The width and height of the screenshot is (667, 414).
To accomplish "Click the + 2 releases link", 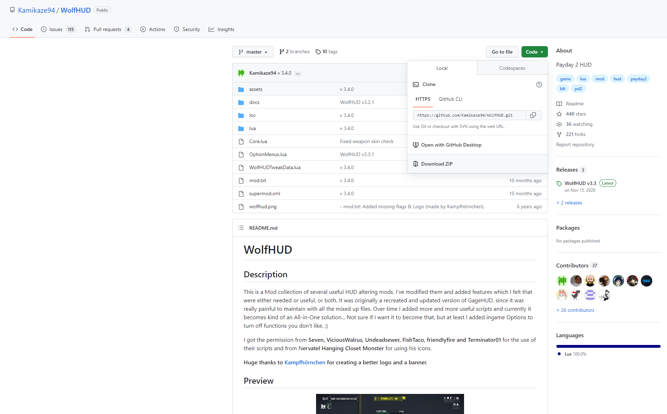I will click(x=569, y=203).
